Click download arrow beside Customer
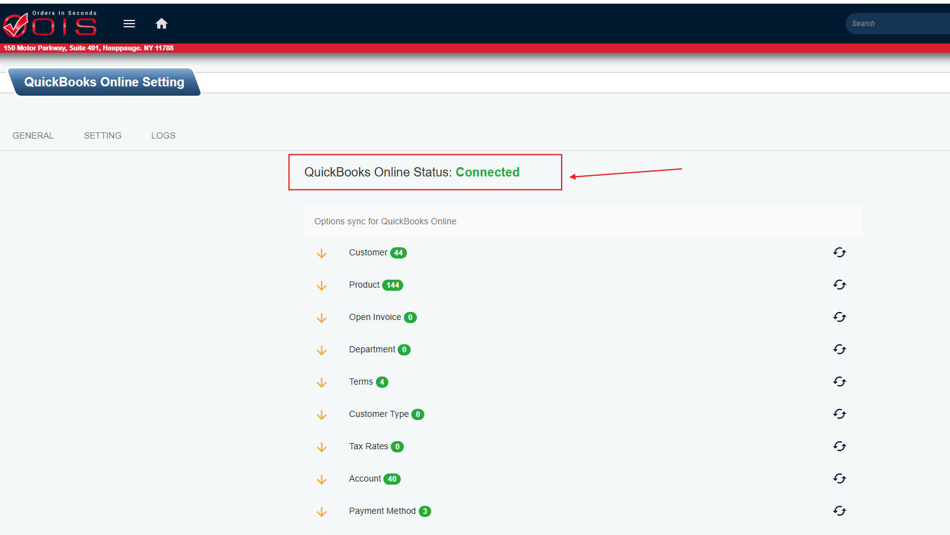 pos(321,254)
